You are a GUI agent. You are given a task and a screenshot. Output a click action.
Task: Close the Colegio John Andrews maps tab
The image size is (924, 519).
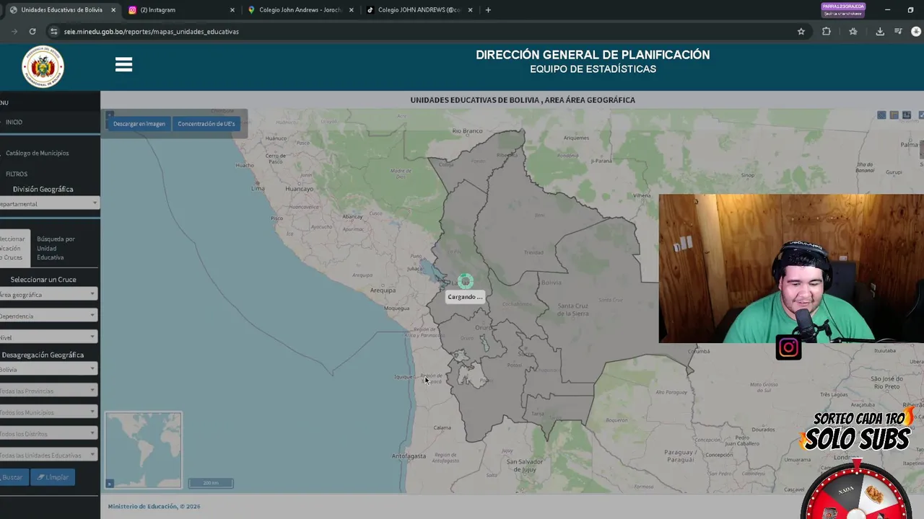(352, 10)
